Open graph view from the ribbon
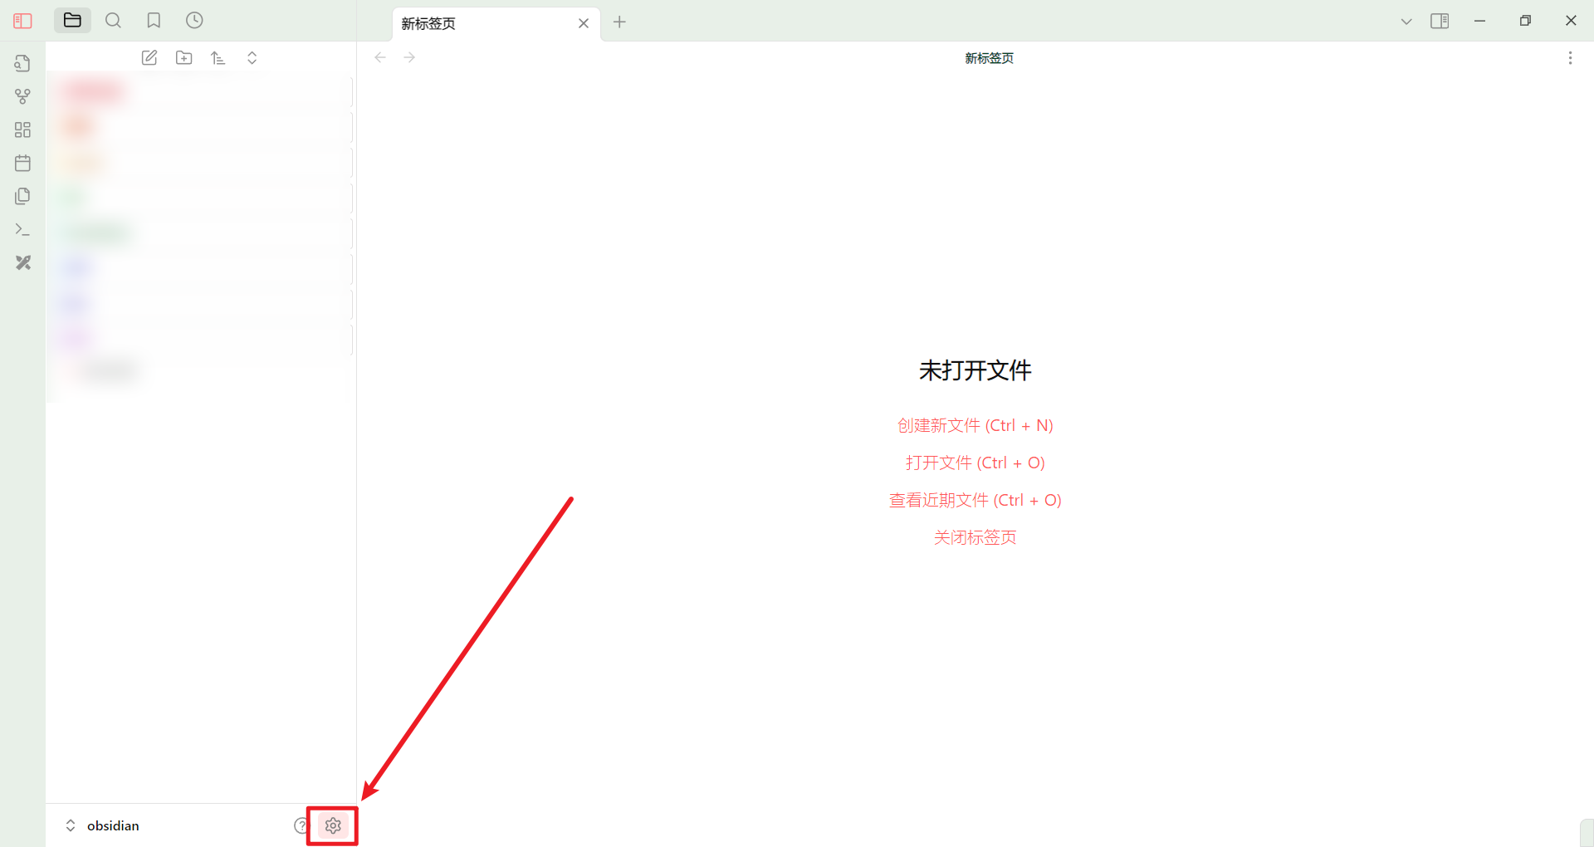1594x847 pixels. coord(22,96)
